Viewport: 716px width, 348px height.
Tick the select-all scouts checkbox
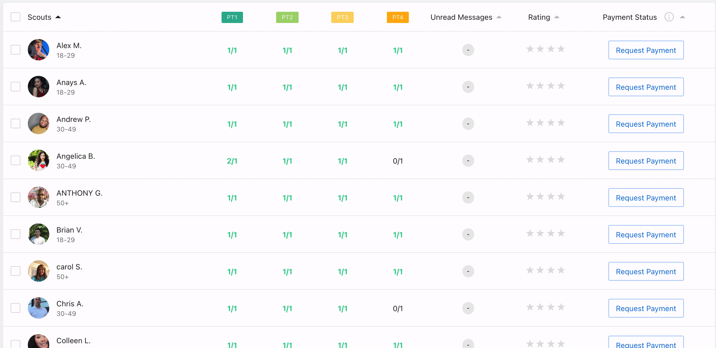16,17
